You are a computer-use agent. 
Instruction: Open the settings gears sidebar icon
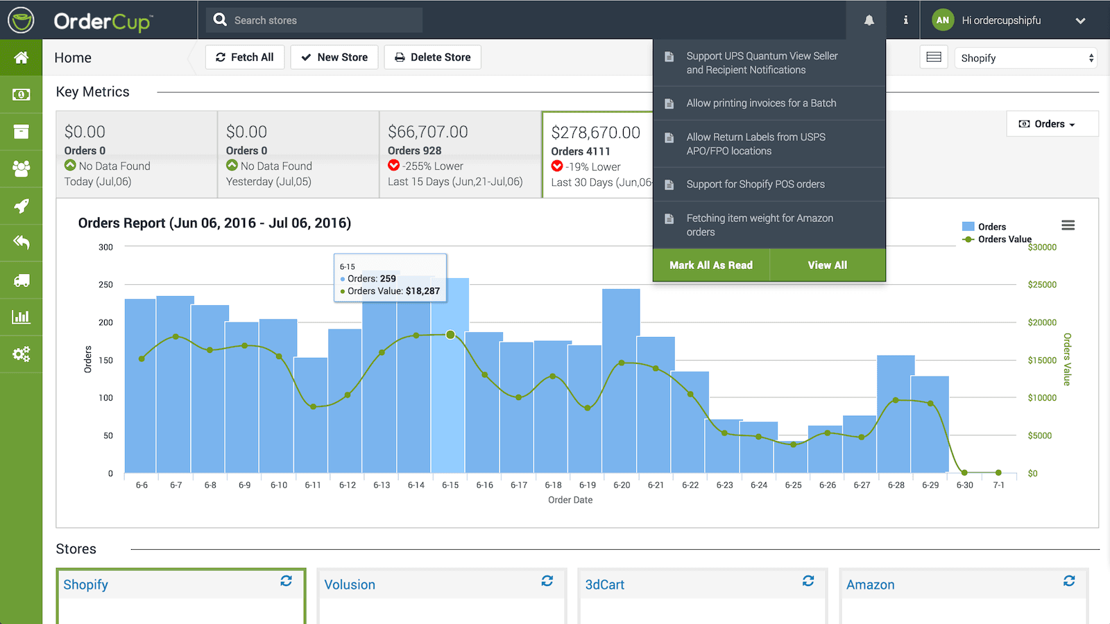[22, 354]
